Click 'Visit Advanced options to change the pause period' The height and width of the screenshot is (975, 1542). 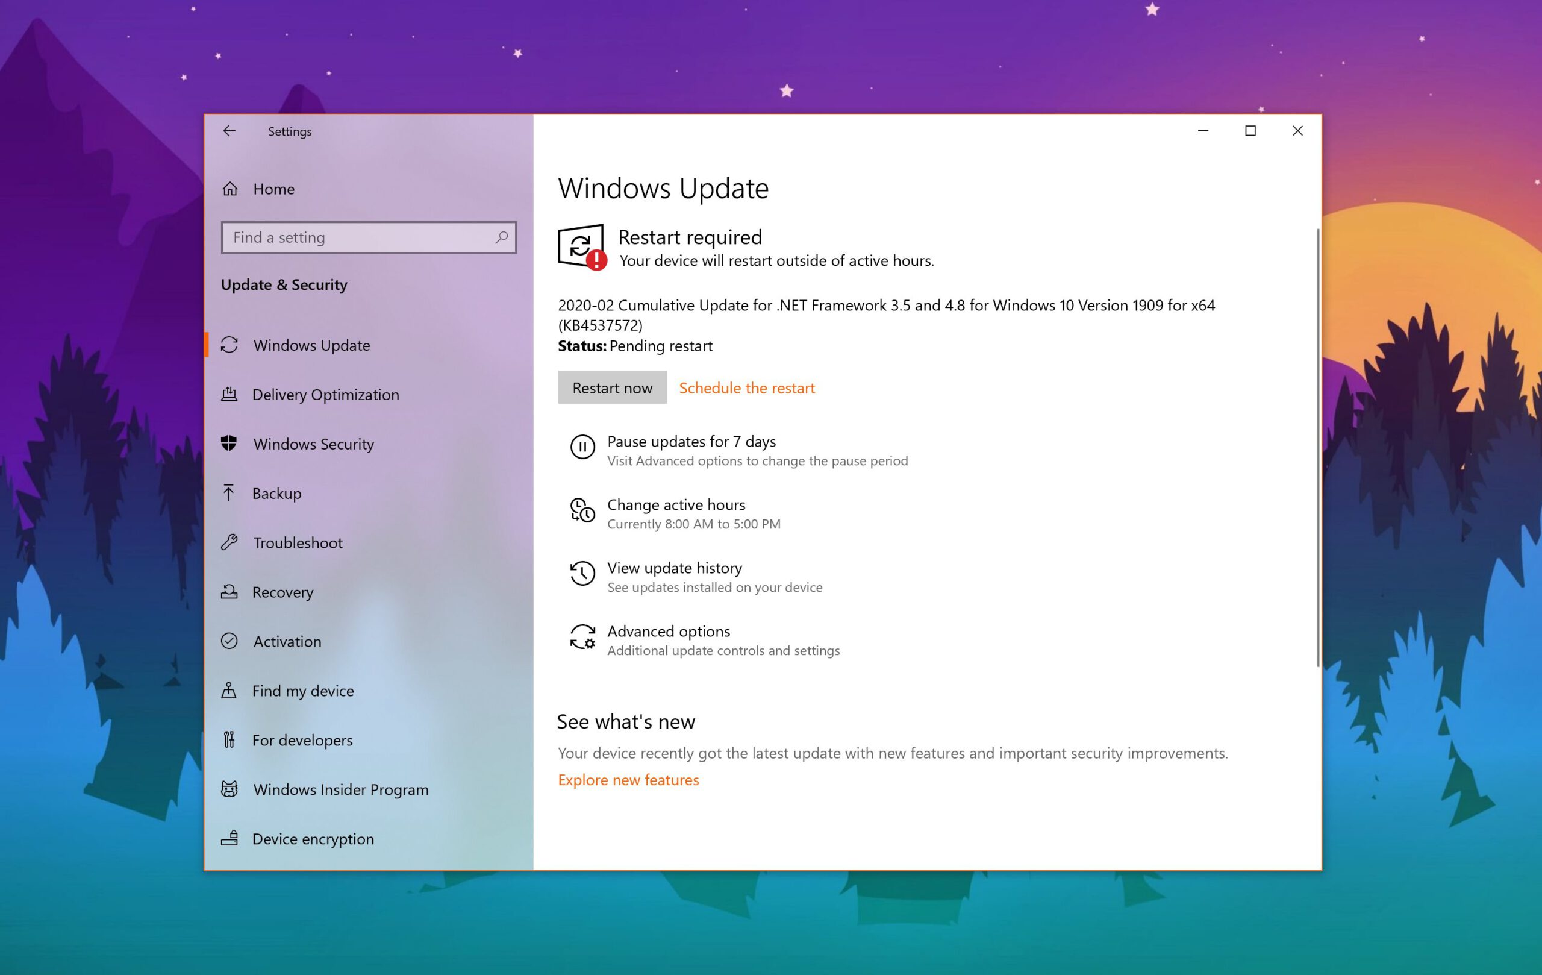pyautogui.click(x=757, y=461)
